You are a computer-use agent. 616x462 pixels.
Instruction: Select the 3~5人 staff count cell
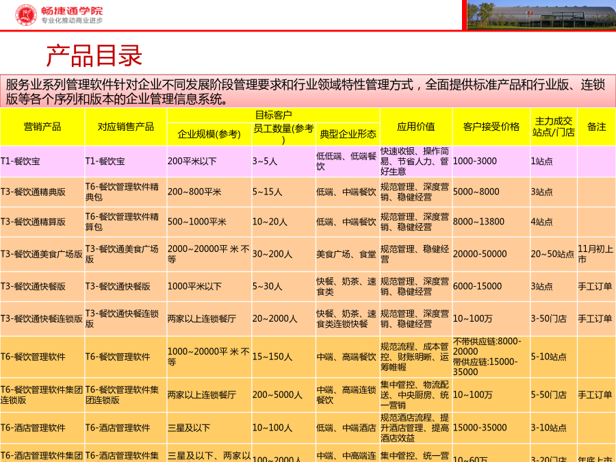283,162
